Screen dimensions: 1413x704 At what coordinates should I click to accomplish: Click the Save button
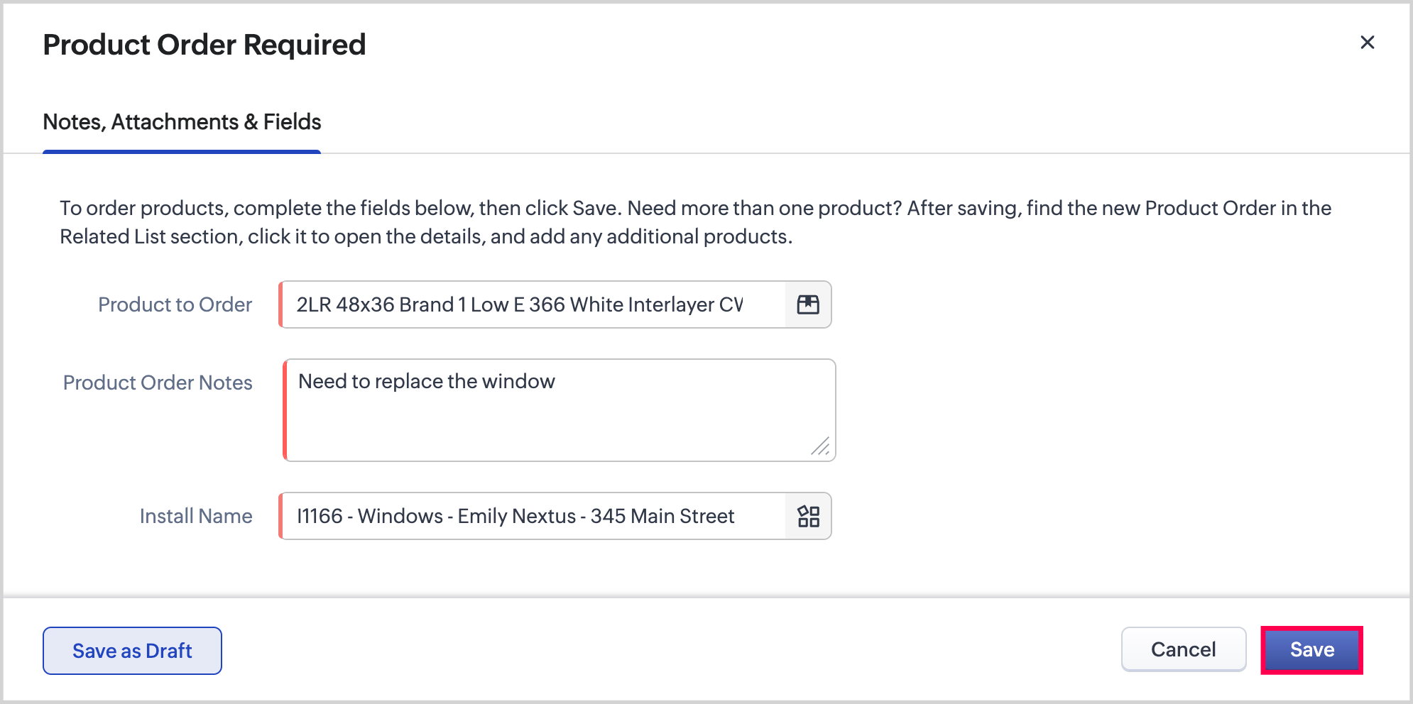pos(1311,649)
